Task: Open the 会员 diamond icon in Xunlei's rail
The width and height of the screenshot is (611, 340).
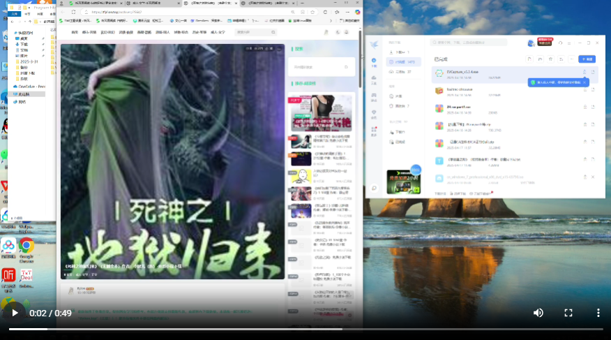Action: pos(374,114)
